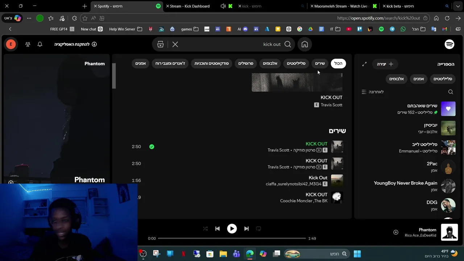Open the 'games' bookmarks folder
Viewport: 464px width, 261px height.
(190, 29)
